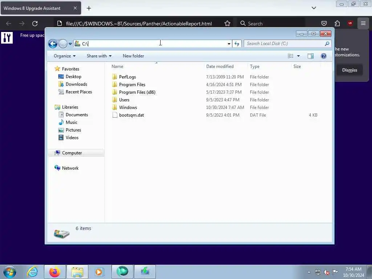The width and height of the screenshot is (372, 279).
Task: Reload the Firefox page
Action: [35, 24]
